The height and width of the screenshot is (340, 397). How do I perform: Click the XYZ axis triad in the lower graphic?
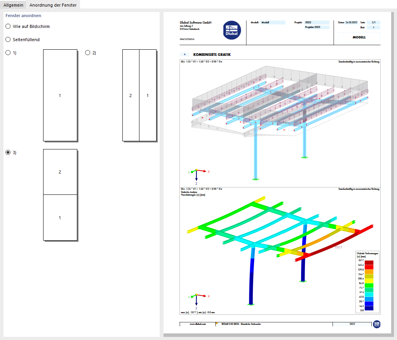(x=198, y=301)
